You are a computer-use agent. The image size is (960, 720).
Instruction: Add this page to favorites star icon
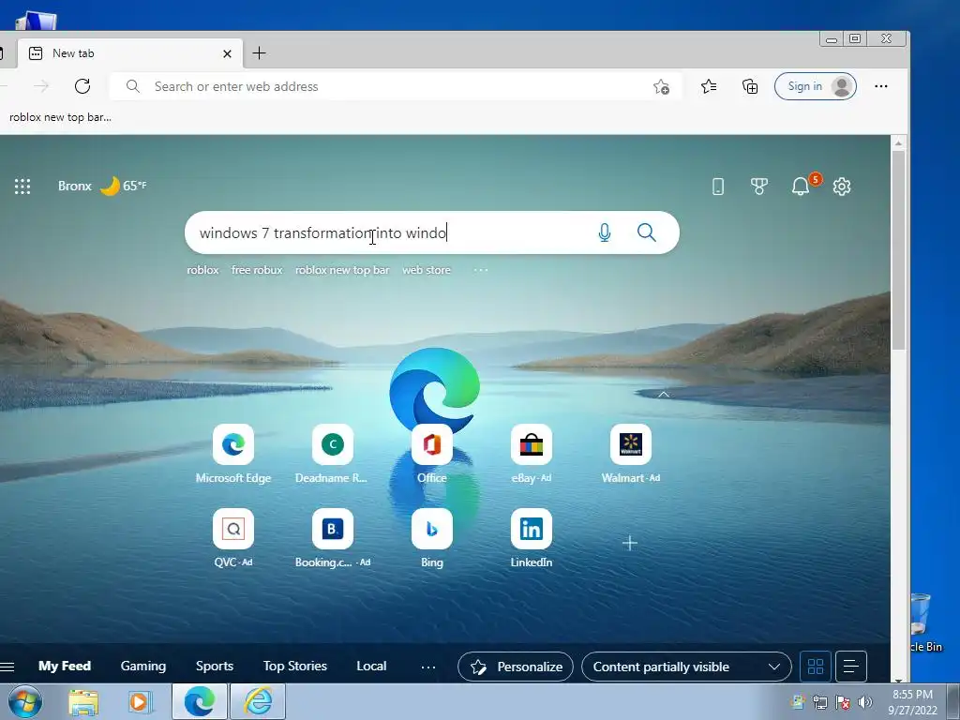tap(661, 87)
